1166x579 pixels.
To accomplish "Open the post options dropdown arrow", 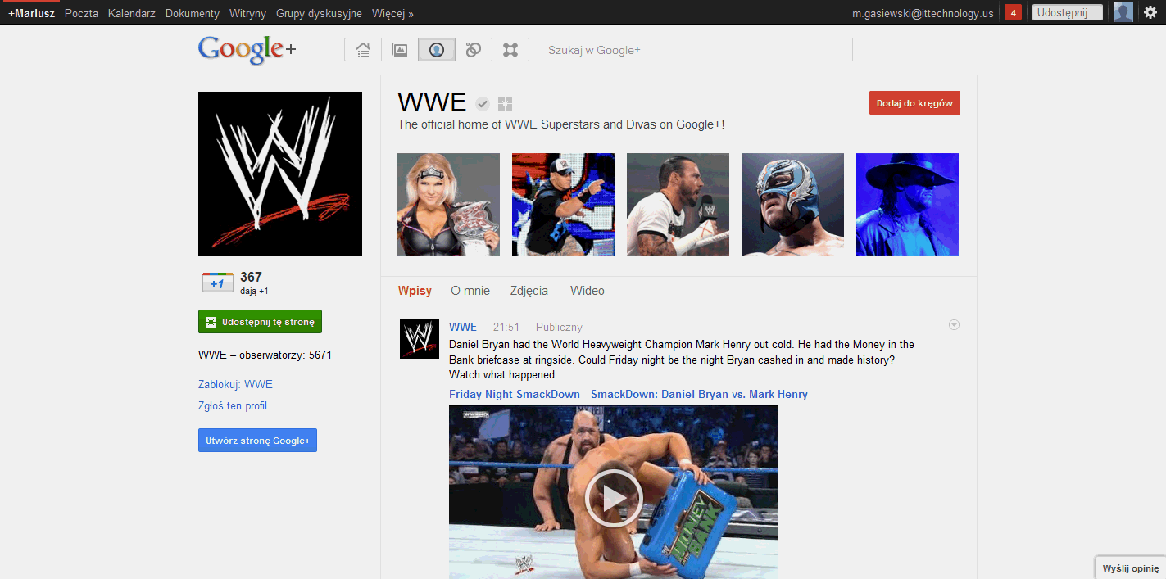I will coord(954,325).
